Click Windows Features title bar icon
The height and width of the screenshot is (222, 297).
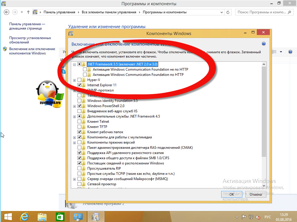(x=71, y=34)
